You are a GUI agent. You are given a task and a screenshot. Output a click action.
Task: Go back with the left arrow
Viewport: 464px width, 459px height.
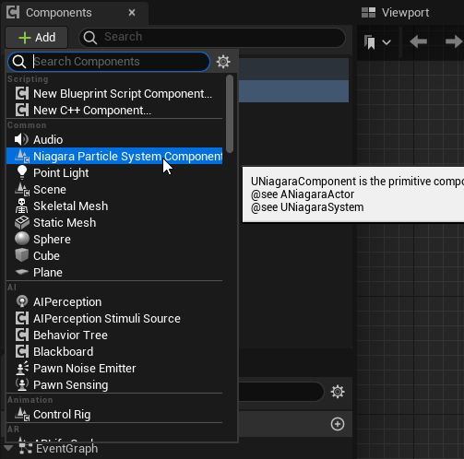(419, 41)
